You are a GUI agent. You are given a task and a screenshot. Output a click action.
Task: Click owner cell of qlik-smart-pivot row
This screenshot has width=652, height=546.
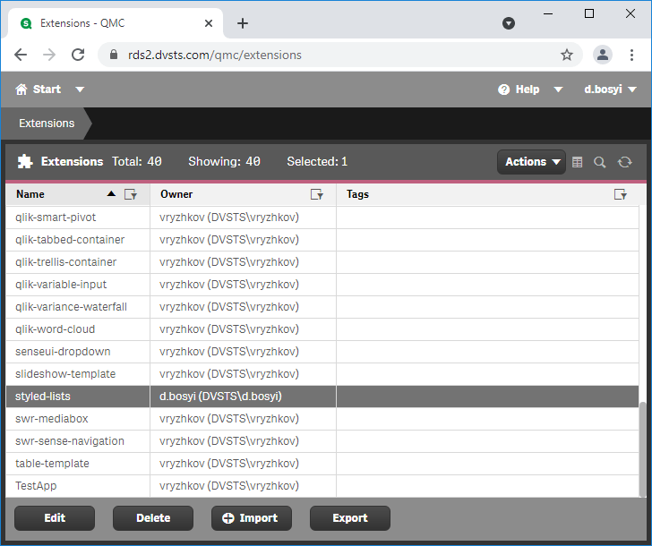click(243, 218)
